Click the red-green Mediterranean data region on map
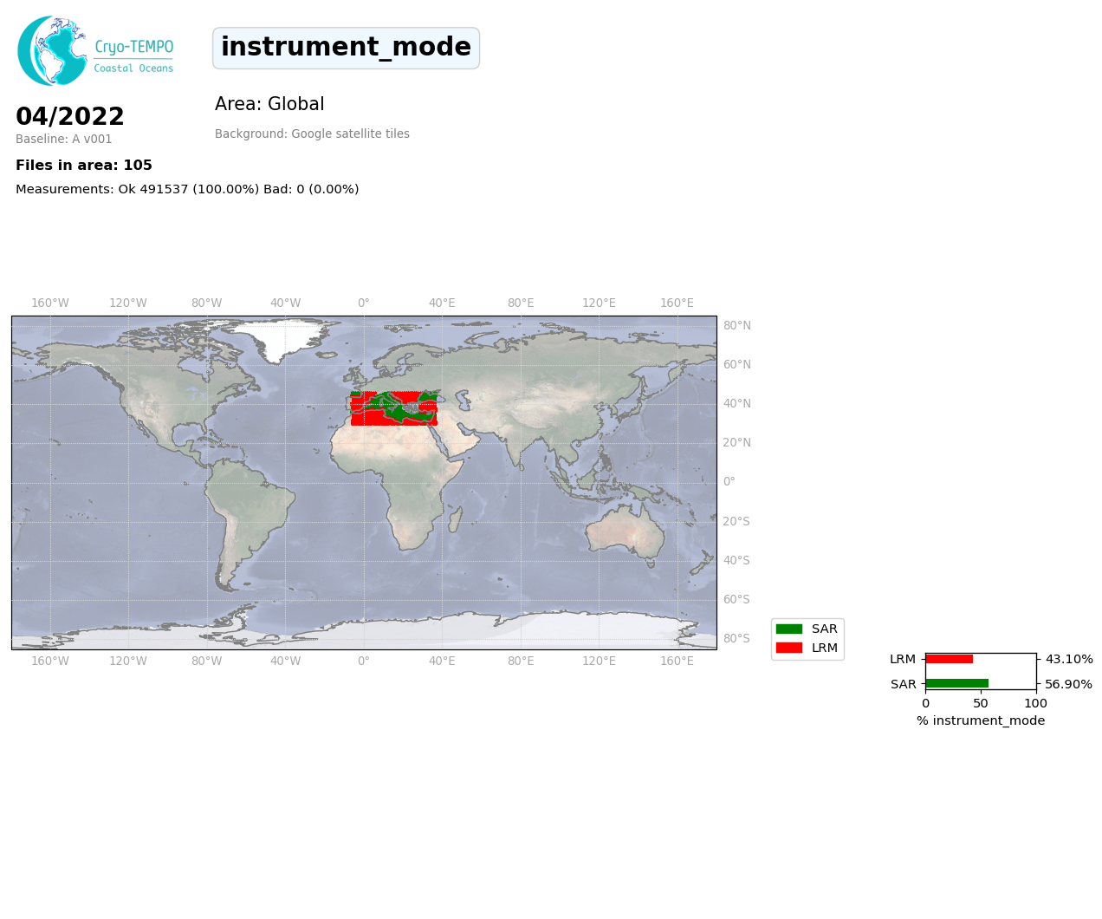The width and height of the screenshot is (1102, 919). [394, 408]
